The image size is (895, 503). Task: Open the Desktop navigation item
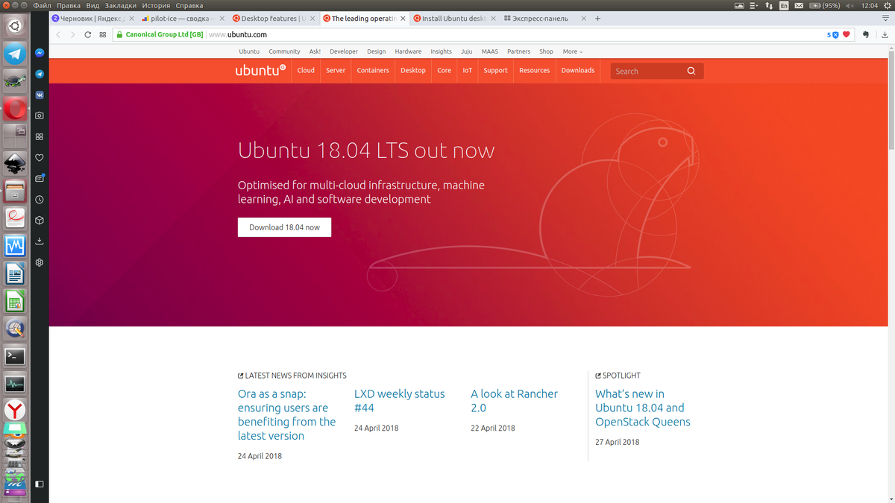tap(413, 71)
